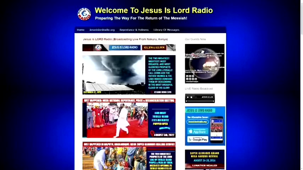Open the Google Play download badge
303x170 pixels.
click(x=198, y=139)
